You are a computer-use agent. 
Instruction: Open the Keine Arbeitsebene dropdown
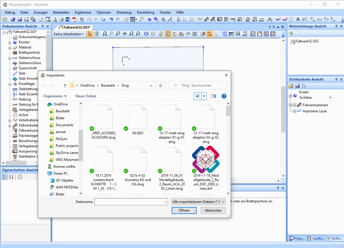tap(68, 34)
